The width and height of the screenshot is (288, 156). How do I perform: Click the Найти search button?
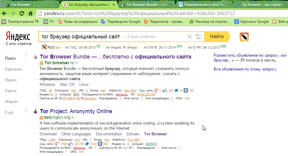click(x=217, y=37)
